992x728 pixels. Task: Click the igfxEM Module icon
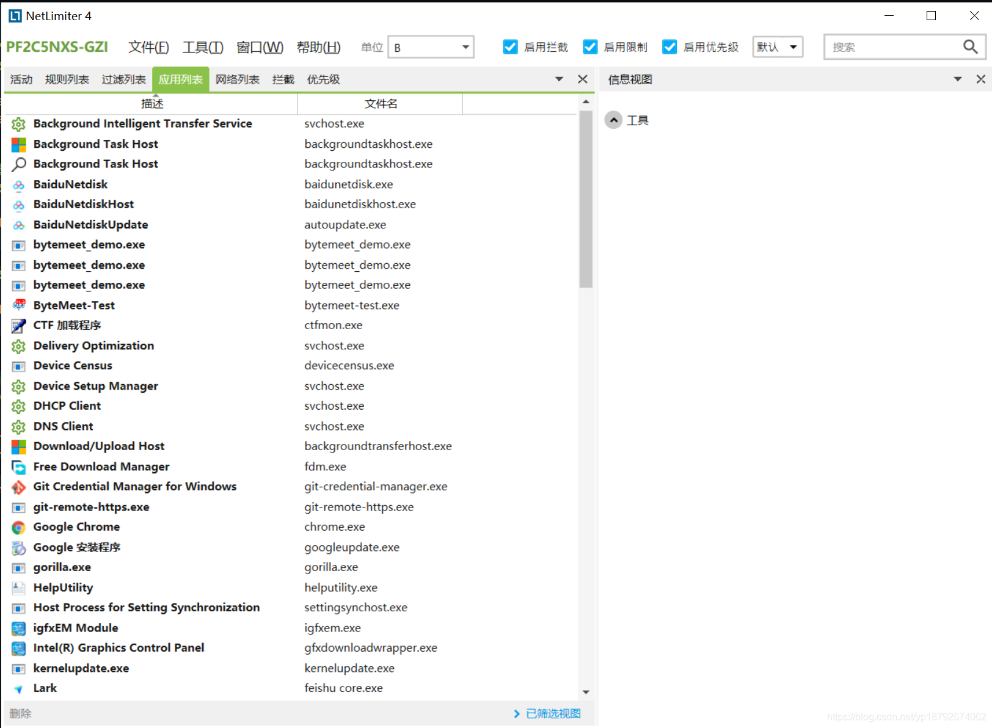tap(19, 628)
